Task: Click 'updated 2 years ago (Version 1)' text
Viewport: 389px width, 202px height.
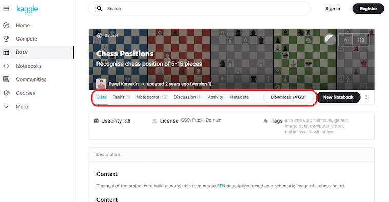Action: 179,84
